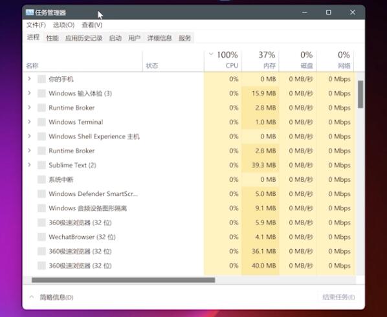Collapse to 简略信息 view using chevron
This screenshot has width=387, height=317.
32,297
